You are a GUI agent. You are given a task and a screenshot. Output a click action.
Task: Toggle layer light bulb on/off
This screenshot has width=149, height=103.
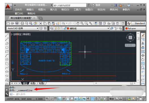click(56, 28)
